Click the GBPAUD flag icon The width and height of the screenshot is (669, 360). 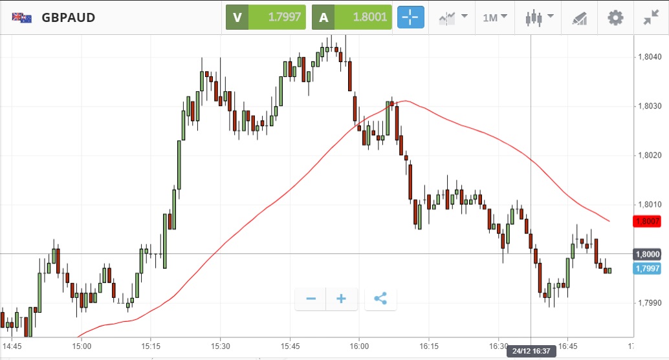click(x=21, y=17)
